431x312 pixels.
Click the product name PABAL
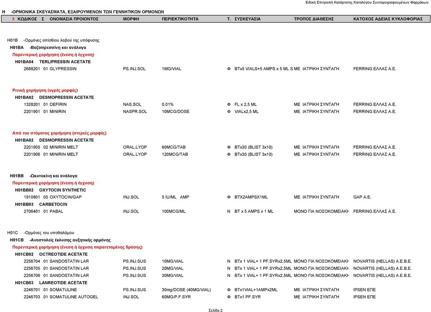pos(57,211)
